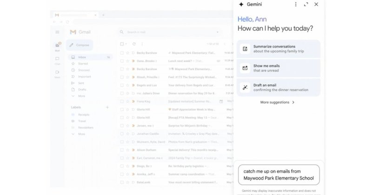The image size is (372, 195).
Task: Create a new label with plus icon
Action: (x=107, y=108)
